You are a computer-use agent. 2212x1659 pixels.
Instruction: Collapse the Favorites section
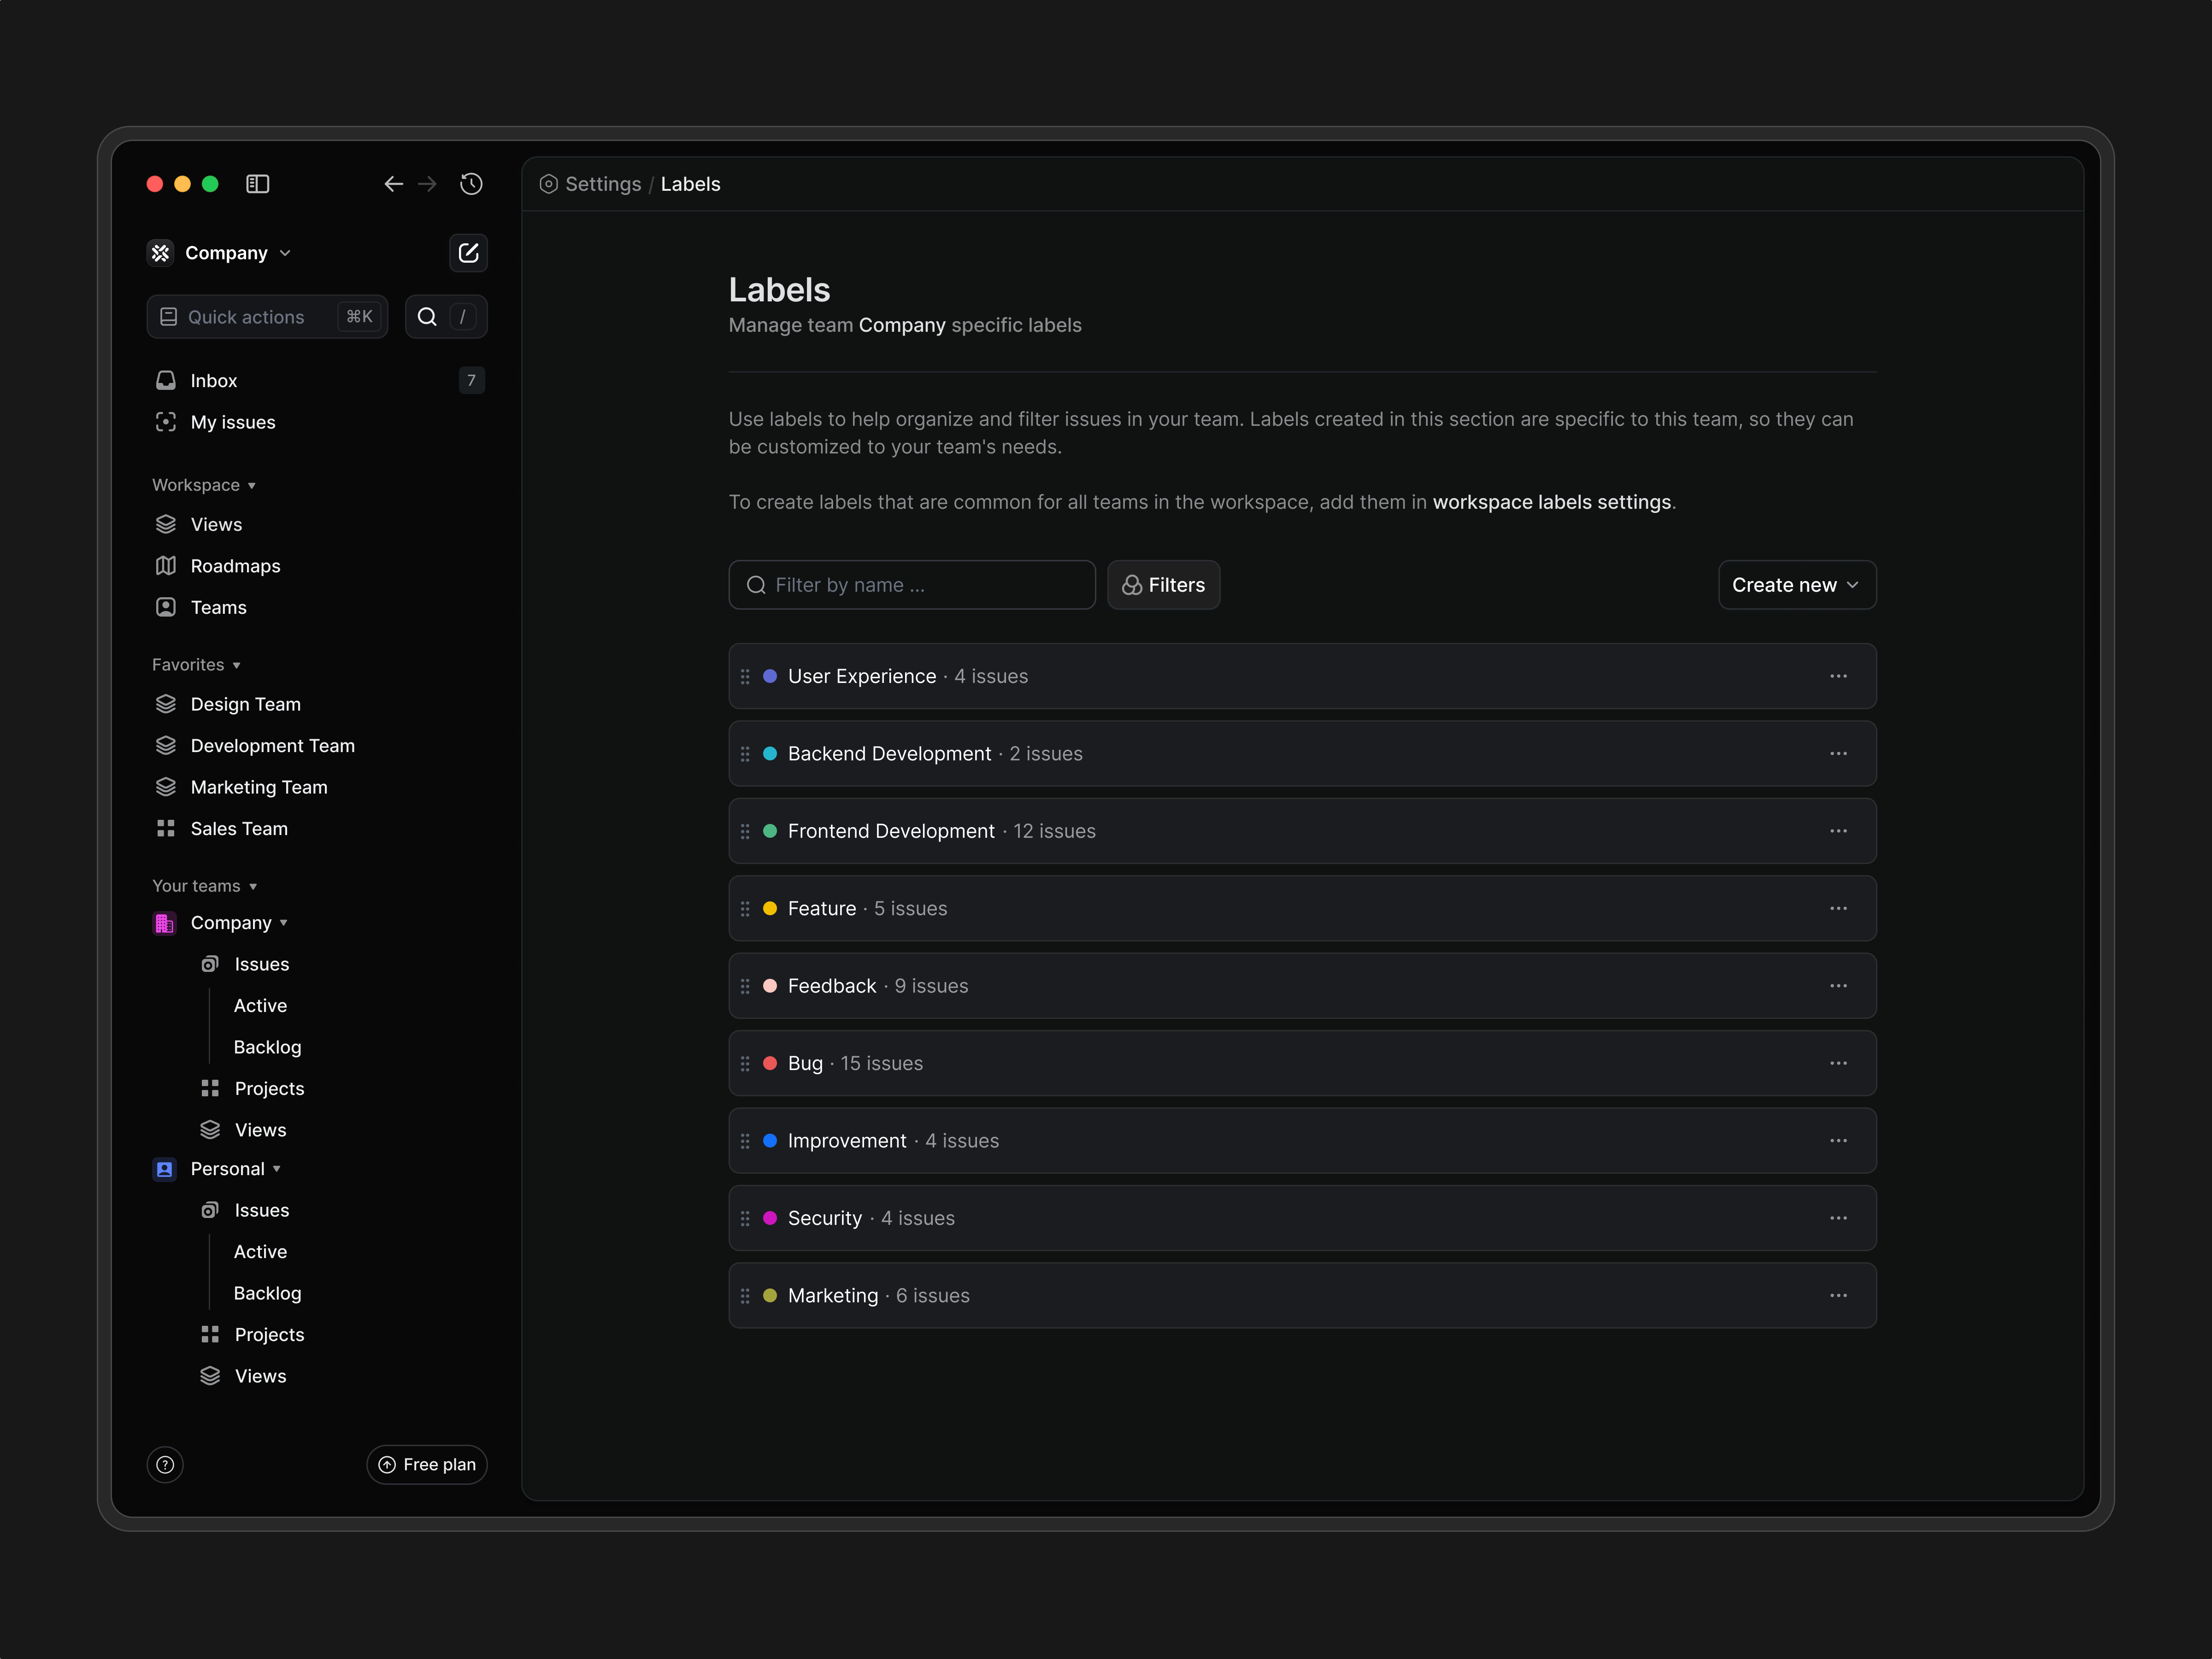(196, 664)
